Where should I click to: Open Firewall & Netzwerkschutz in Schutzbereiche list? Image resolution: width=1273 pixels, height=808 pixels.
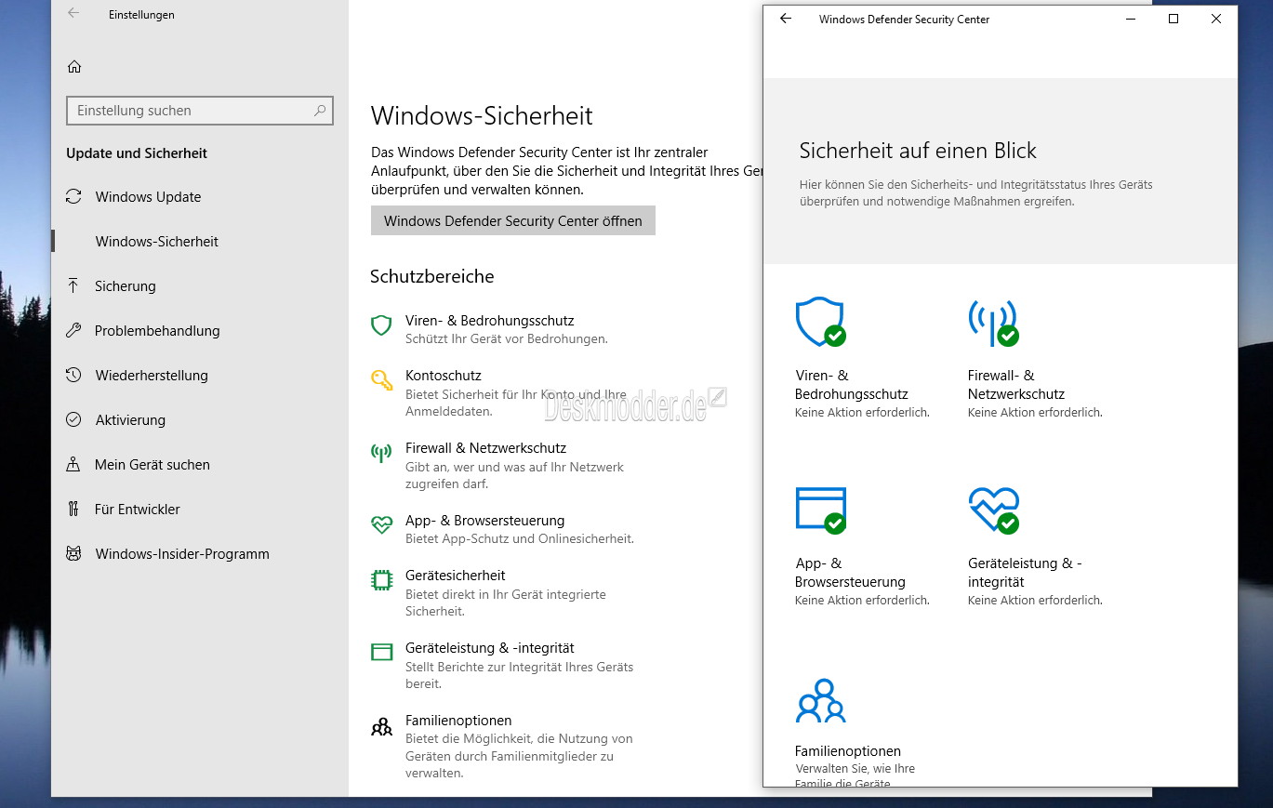pos(485,448)
